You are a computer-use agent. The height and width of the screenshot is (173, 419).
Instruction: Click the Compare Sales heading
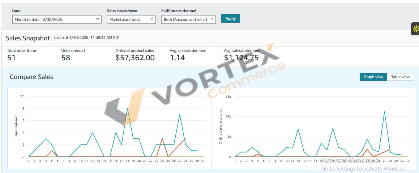tap(31, 77)
